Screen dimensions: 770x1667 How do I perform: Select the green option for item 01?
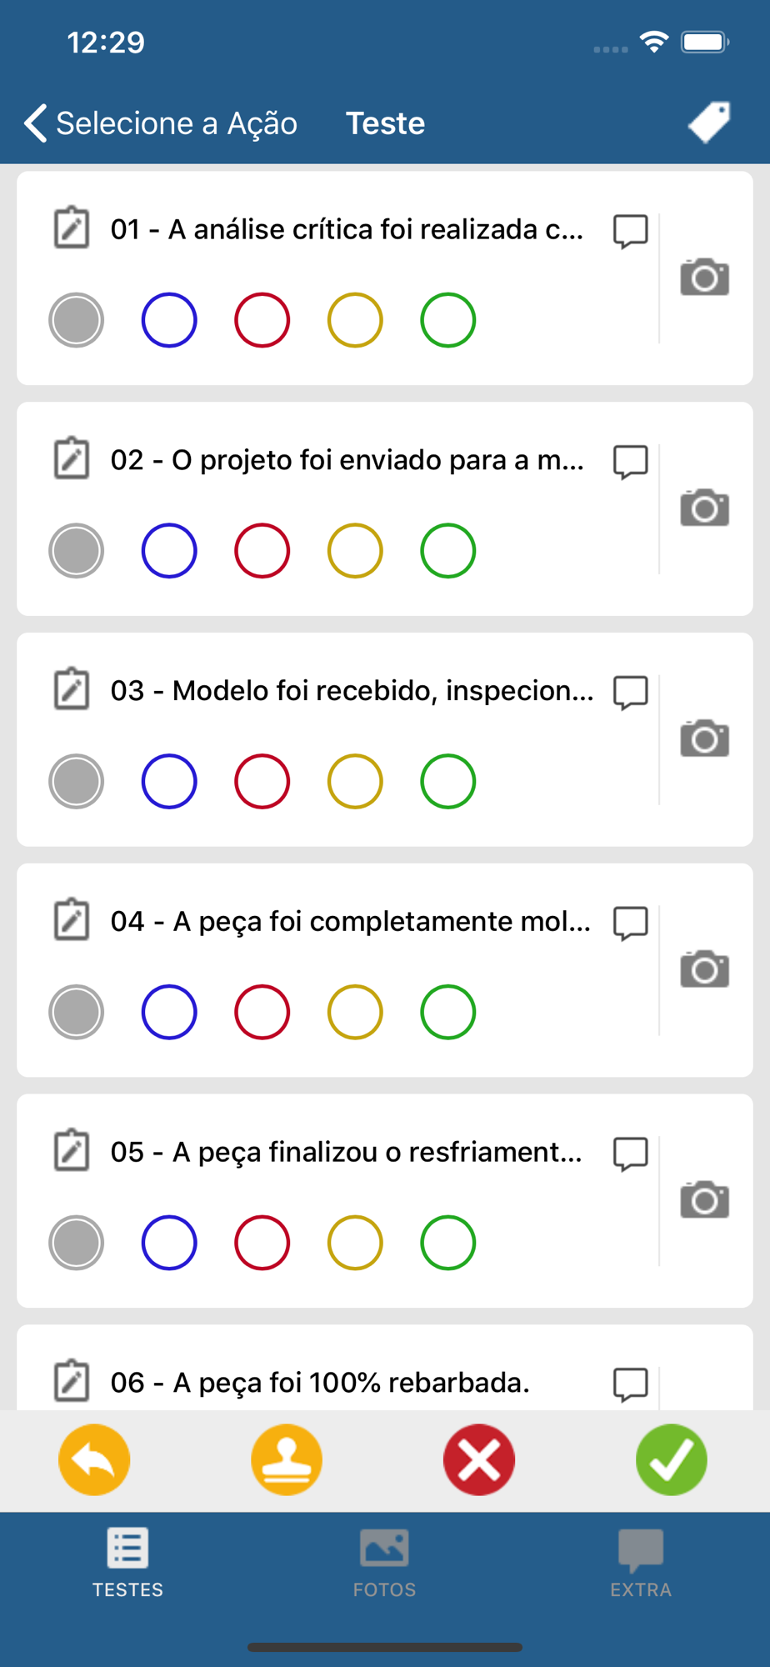[x=448, y=320]
